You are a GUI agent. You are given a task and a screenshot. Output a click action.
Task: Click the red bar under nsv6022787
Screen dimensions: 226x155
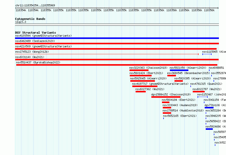pos(199,92)
